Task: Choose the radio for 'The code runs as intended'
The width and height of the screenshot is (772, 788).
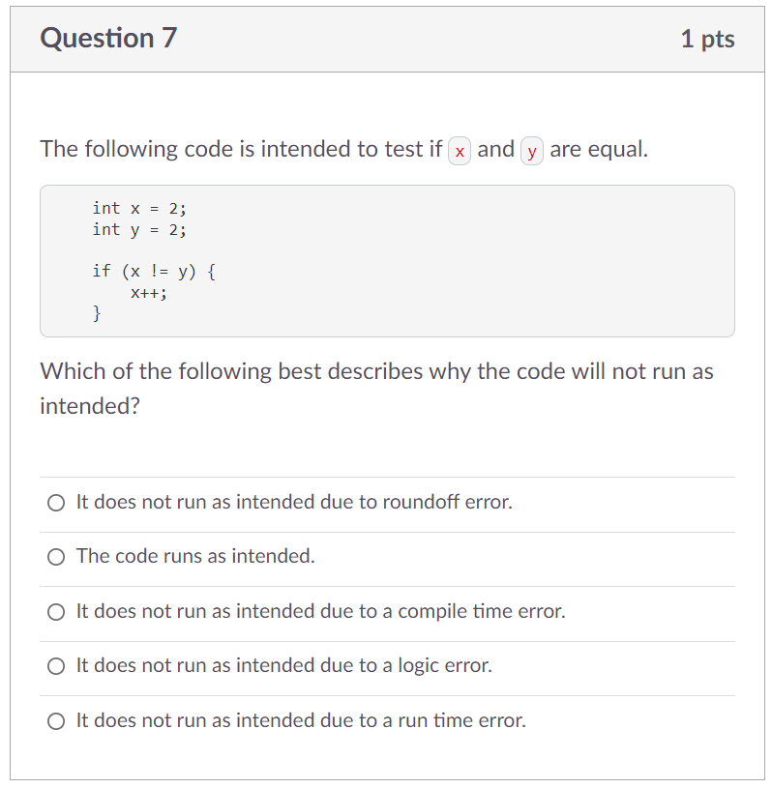Action: (56, 557)
